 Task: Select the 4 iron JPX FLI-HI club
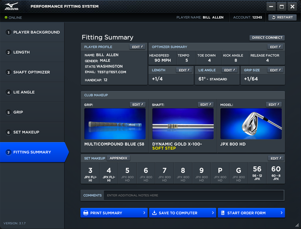tap(109, 173)
